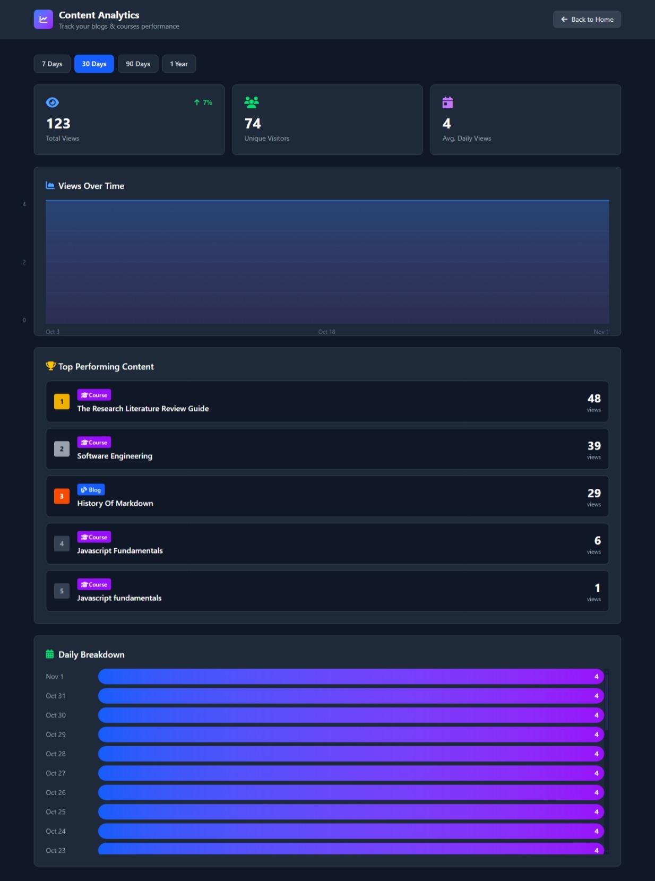Screen dimensions: 655x881
Task: Click the Views Over Time chart area
Action: (327, 262)
